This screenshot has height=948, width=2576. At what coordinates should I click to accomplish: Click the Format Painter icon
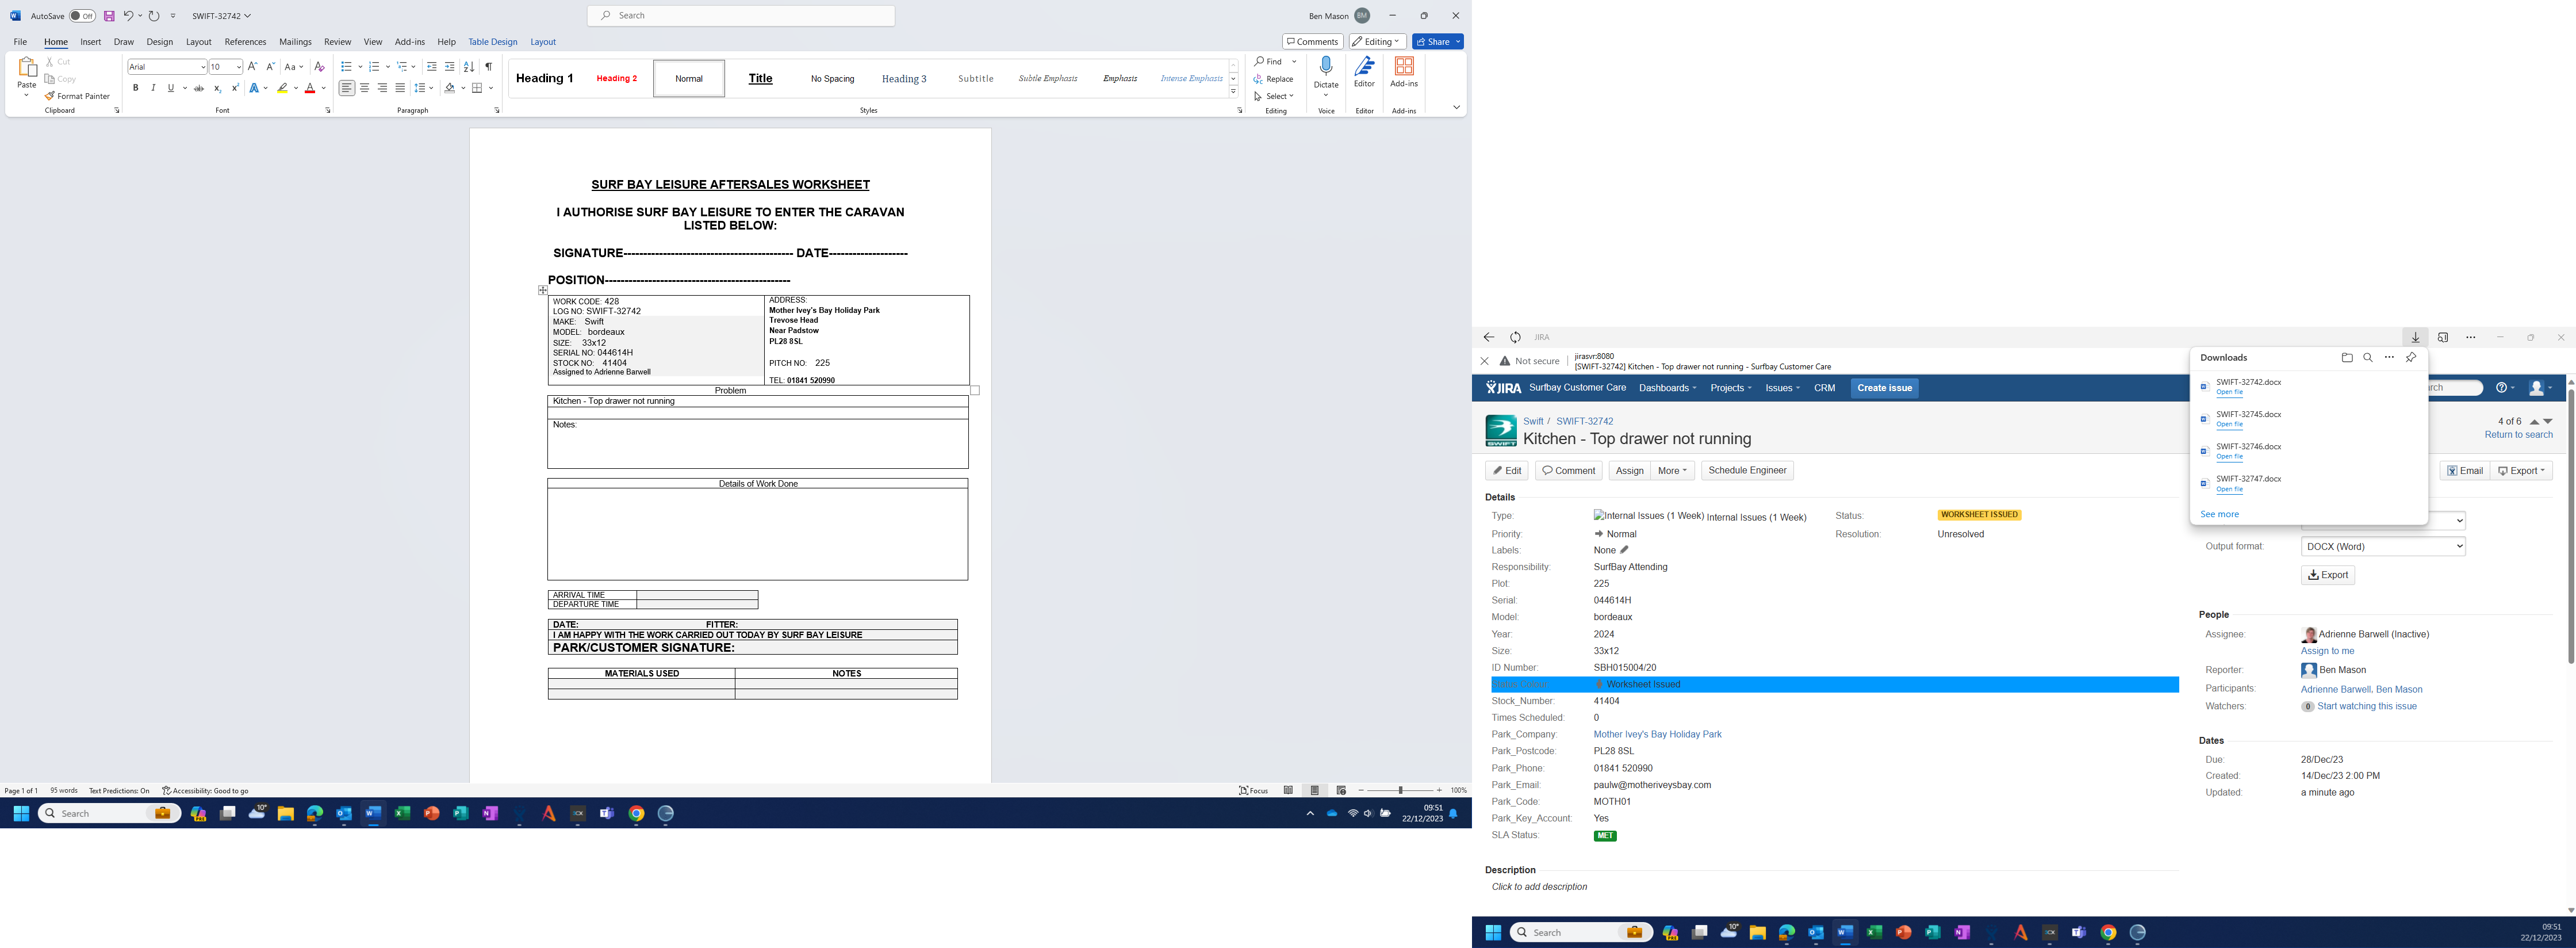[x=50, y=96]
